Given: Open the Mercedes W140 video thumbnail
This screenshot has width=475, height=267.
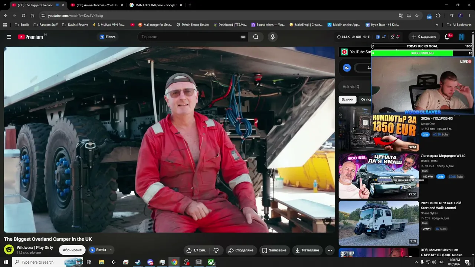Looking at the screenshot, I should click(x=379, y=176).
